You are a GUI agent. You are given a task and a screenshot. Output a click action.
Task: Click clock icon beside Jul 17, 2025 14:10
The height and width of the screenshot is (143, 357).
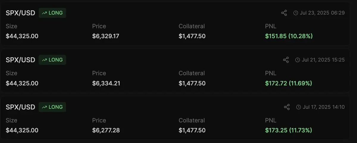pos(298,107)
